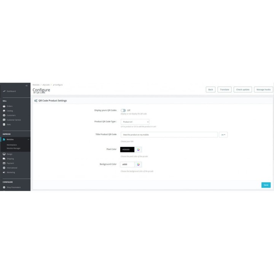The width and height of the screenshot is (274, 274).
Task: Click the Dashboard trend icon in sidebar
Action: (x=4, y=91)
